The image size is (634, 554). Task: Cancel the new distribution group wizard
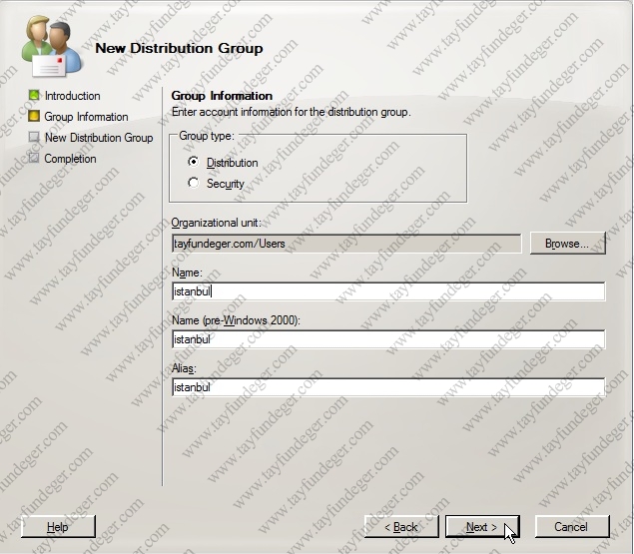pos(572,526)
